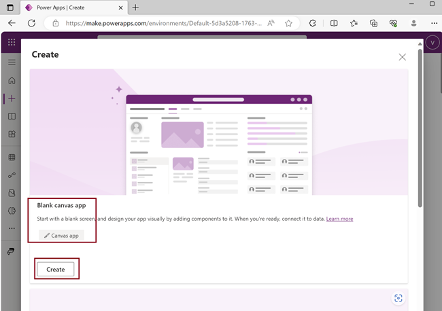Screen dimensions: 442x311
Task: Open Browser essentials heart icon
Action: [x=393, y=23]
